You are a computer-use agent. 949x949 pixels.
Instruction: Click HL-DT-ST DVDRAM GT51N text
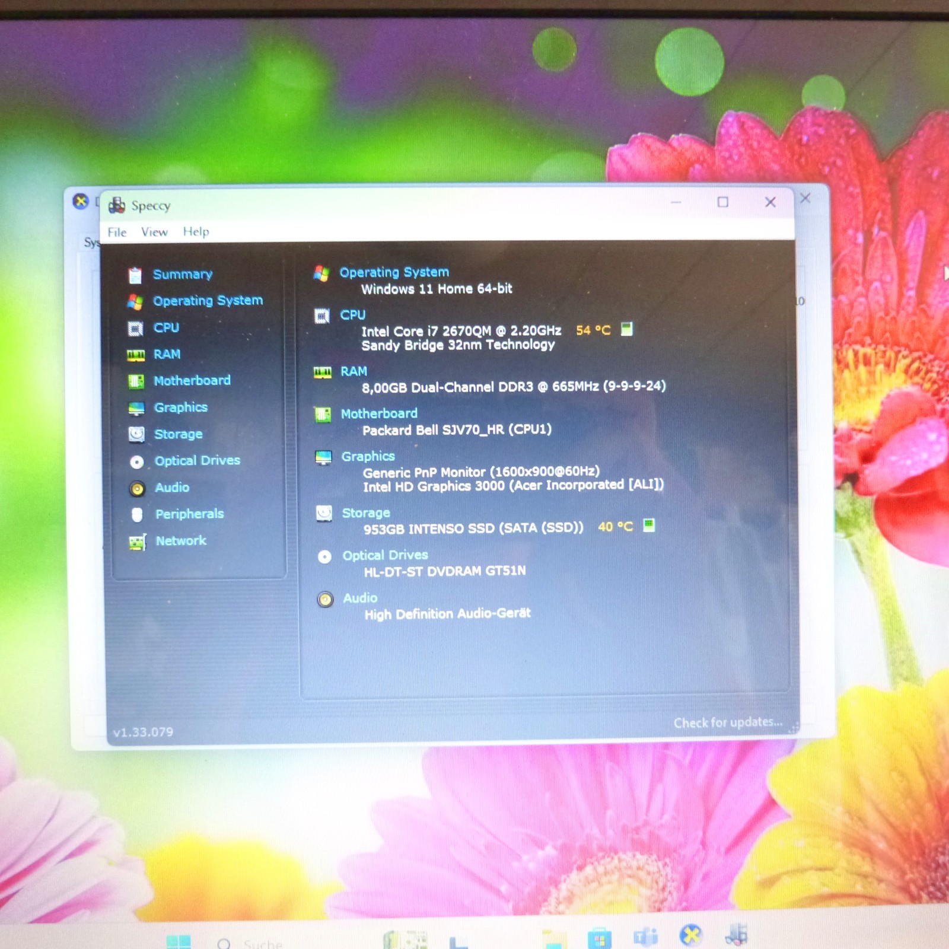(x=445, y=571)
